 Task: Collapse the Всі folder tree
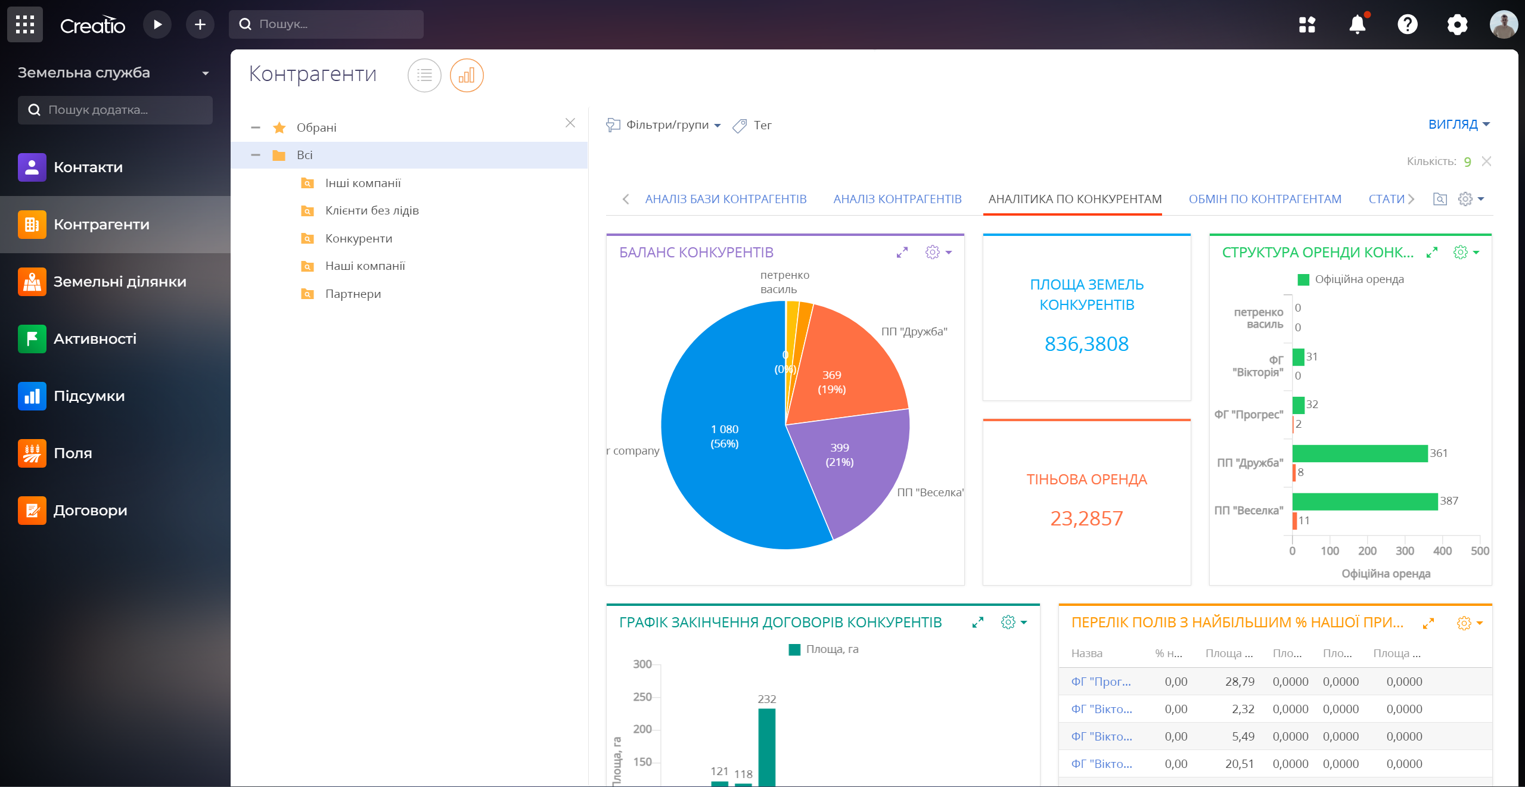256,155
